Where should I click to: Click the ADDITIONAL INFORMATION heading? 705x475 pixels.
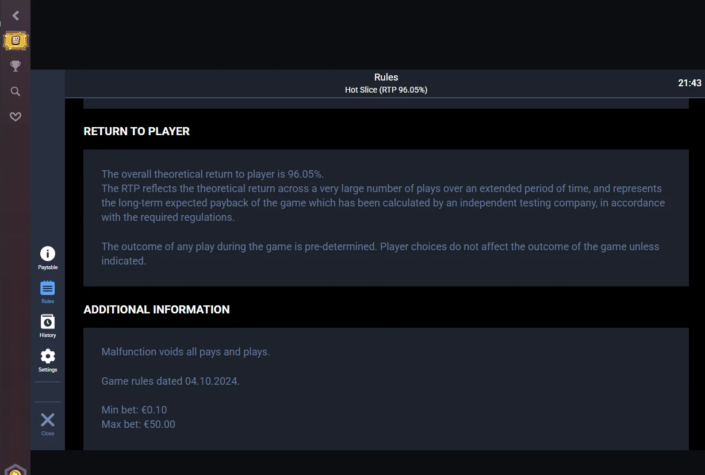point(156,309)
